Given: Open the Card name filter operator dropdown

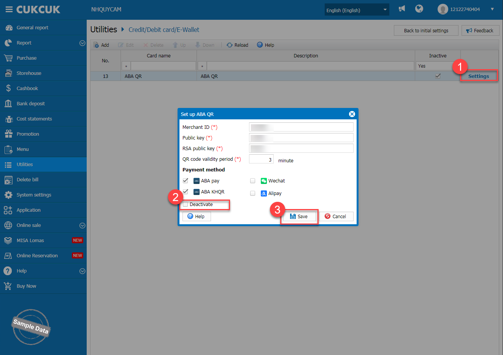Looking at the screenshot, I should coord(126,66).
